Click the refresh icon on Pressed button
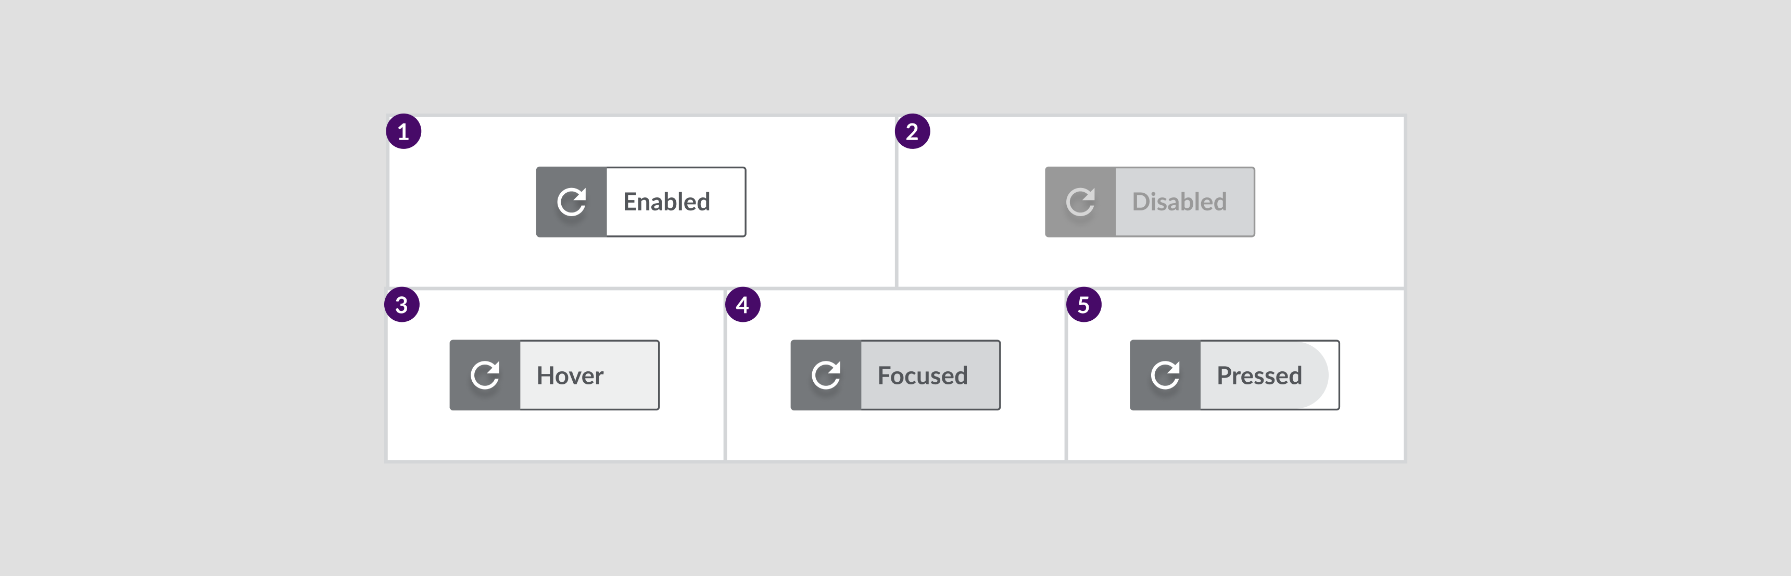 click(1165, 375)
